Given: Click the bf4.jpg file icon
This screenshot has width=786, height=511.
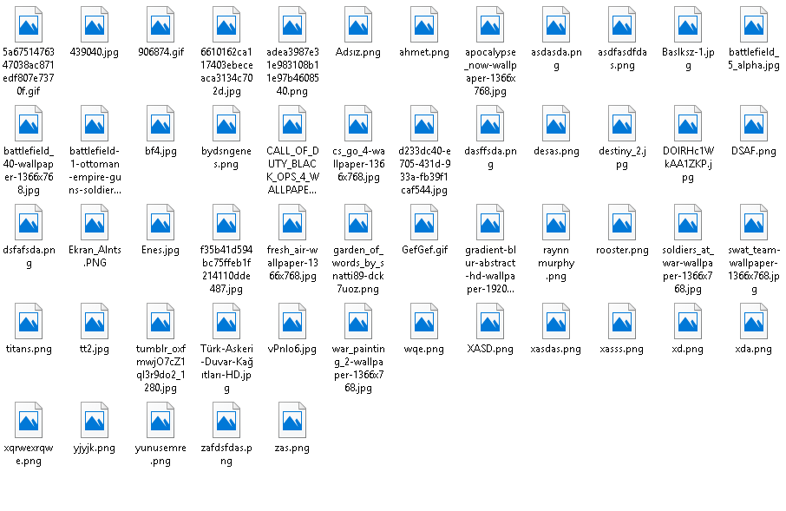Looking at the screenshot, I should [160, 123].
